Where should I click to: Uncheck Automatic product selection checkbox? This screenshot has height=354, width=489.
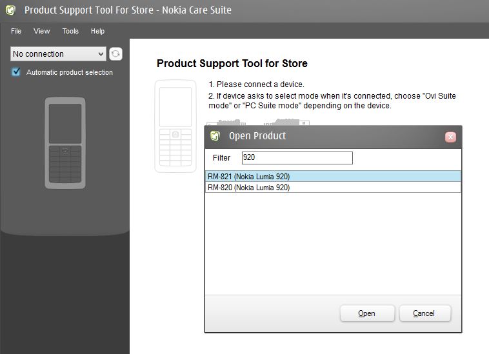pyautogui.click(x=16, y=72)
